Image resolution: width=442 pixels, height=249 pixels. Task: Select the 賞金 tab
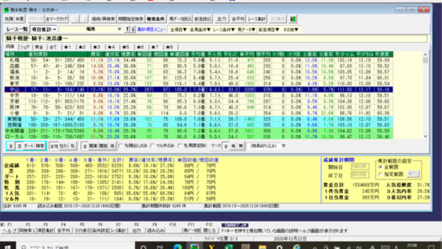38,47
